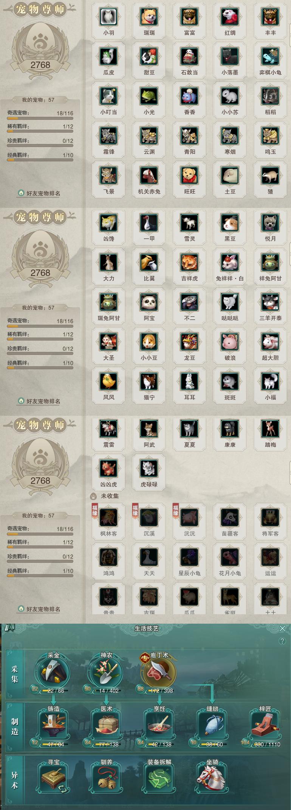Open the 机关赤兔 horse pet entry
This screenshot has height=810, width=291.
149,176
